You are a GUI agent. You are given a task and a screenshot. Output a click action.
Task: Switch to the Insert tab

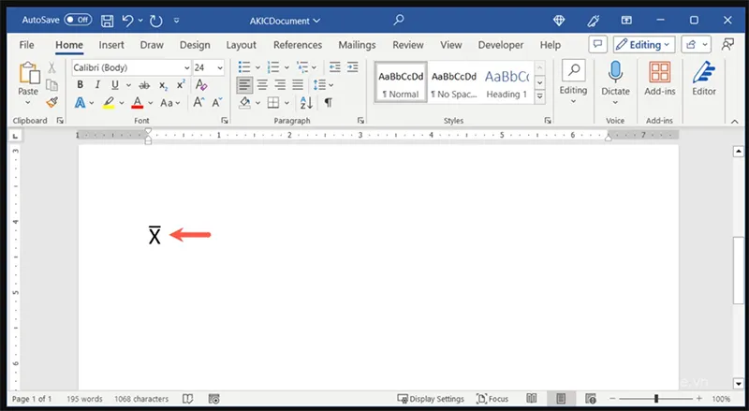[111, 45]
